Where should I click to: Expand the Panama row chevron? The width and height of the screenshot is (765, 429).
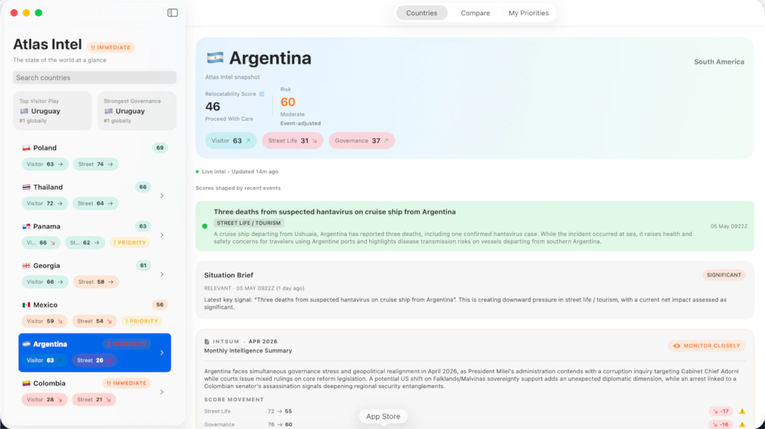click(162, 235)
